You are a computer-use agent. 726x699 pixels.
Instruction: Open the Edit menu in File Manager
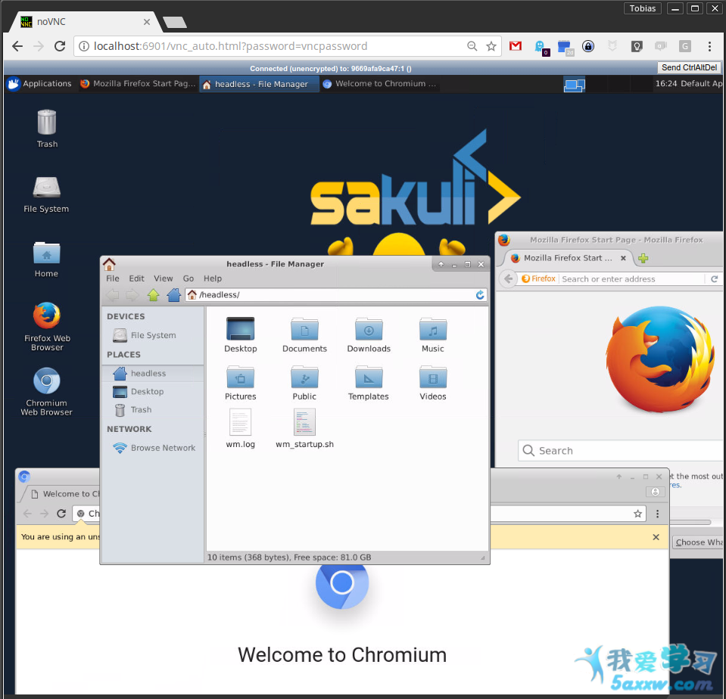136,278
